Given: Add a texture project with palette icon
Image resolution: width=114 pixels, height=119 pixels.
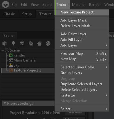Looking at the screenshot, I should coord(48,43).
